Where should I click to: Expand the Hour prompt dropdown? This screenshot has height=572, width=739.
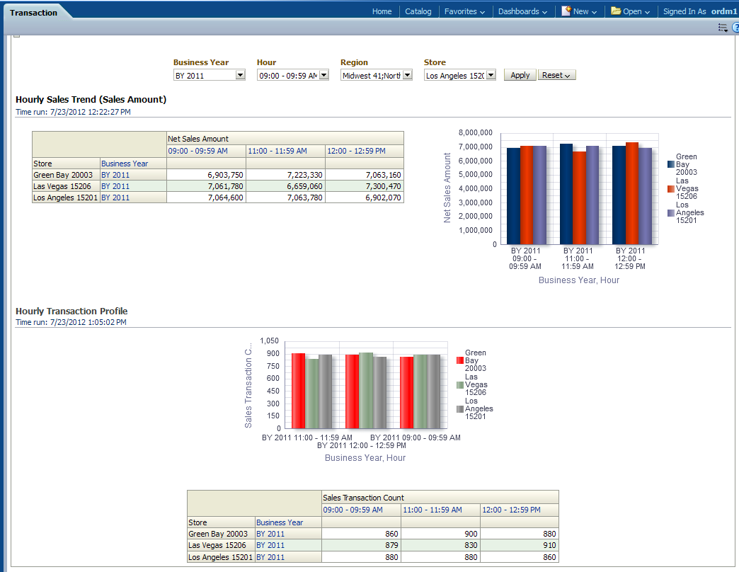pos(323,75)
